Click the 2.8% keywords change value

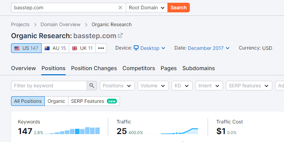pyautogui.click(x=39, y=133)
